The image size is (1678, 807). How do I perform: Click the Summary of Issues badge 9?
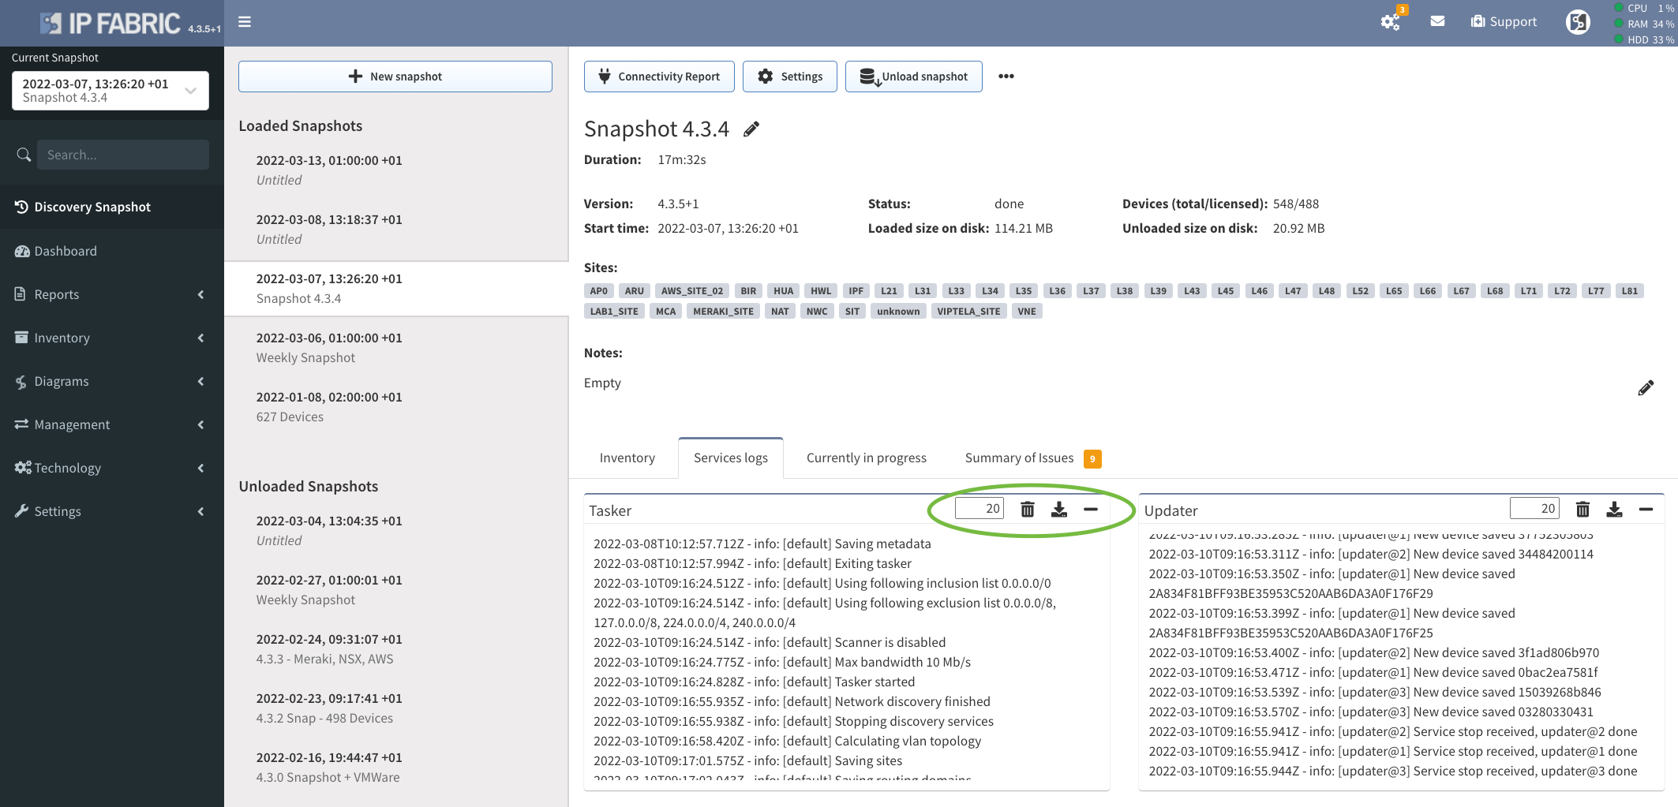(1092, 458)
